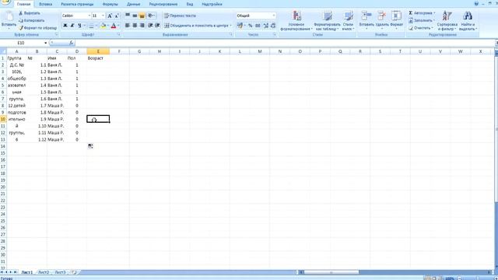The height and width of the screenshot is (280, 498).
Task: Align cell text left
Action: click(x=128, y=26)
